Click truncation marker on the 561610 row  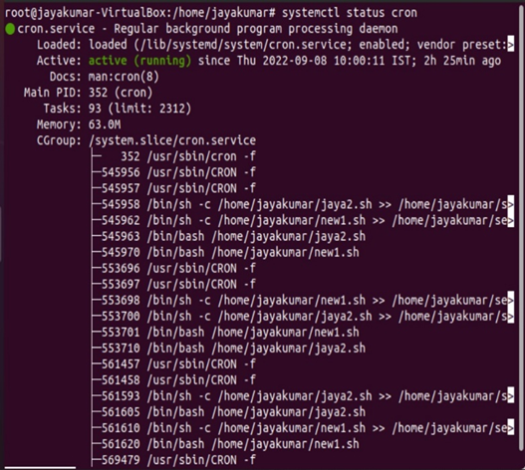pyautogui.click(x=511, y=428)
